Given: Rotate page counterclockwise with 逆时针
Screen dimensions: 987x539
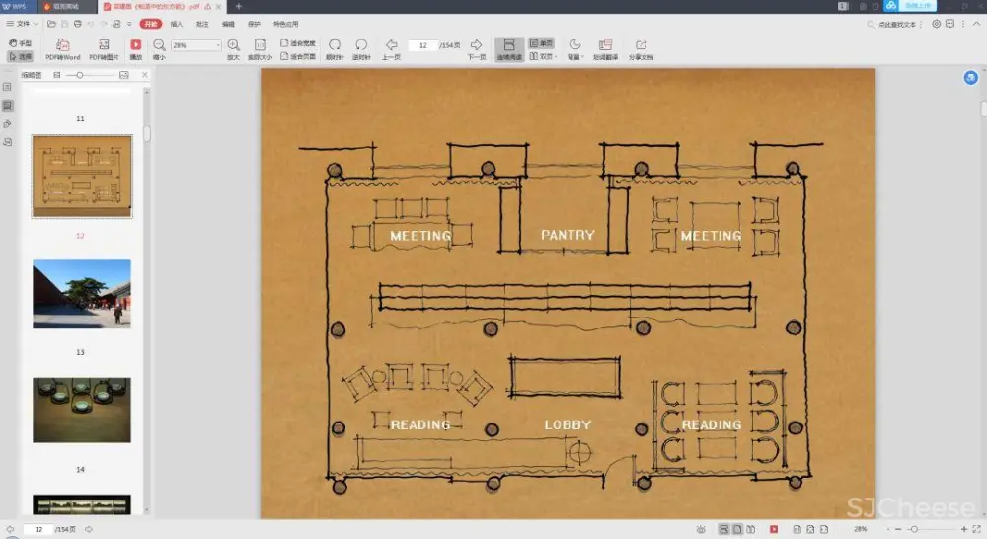Looking at the screenshot, I should tap(361, 45).
